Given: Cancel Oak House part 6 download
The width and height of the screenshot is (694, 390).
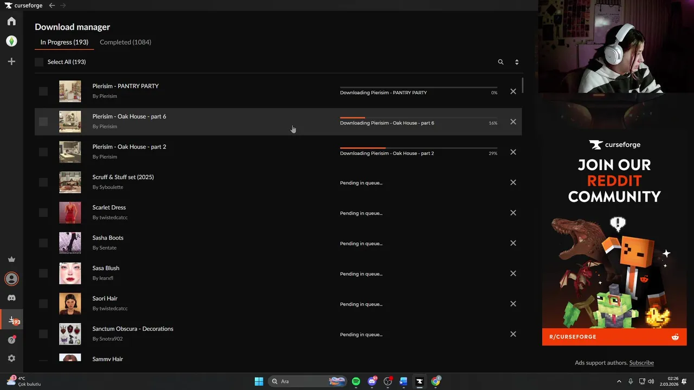Looking at the screenshot, I should click(513, 122).
